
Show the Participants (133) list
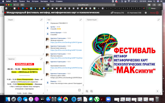click(x=134, y=13)
